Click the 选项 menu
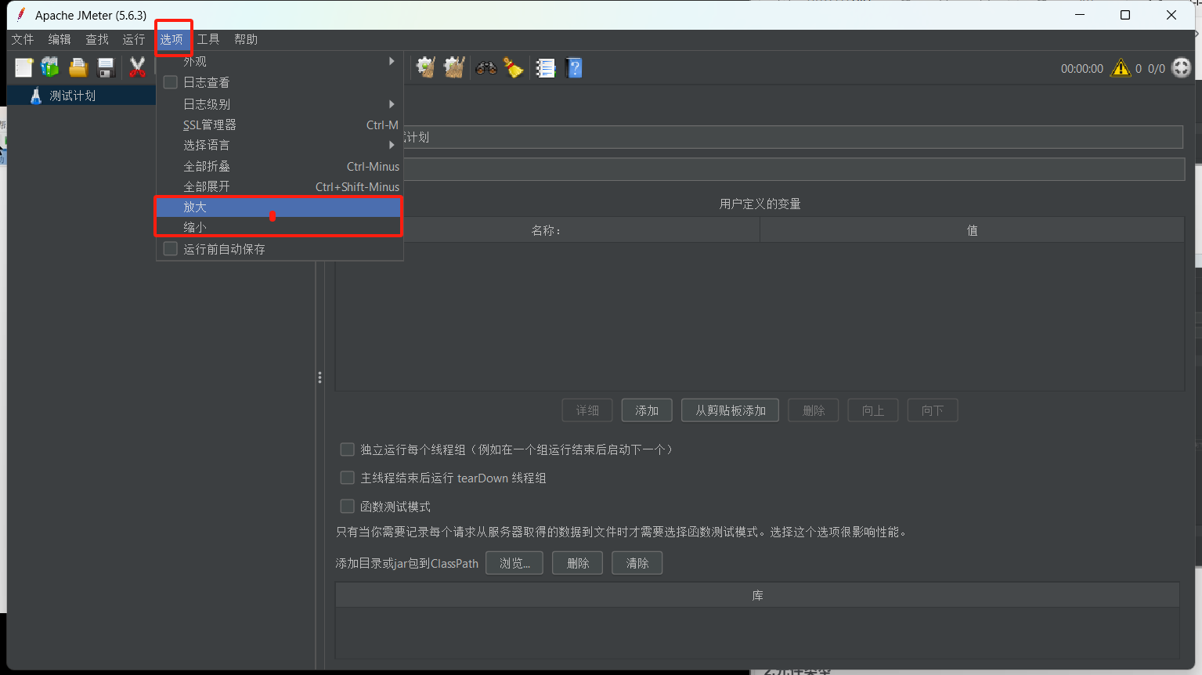Image resolution: width=1202 pixels, height=675 pixels. coord(171,39)
